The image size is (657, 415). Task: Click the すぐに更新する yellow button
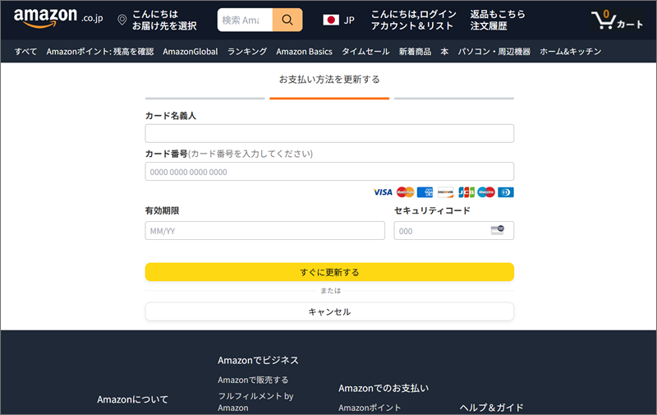click(x=329, y=272)
